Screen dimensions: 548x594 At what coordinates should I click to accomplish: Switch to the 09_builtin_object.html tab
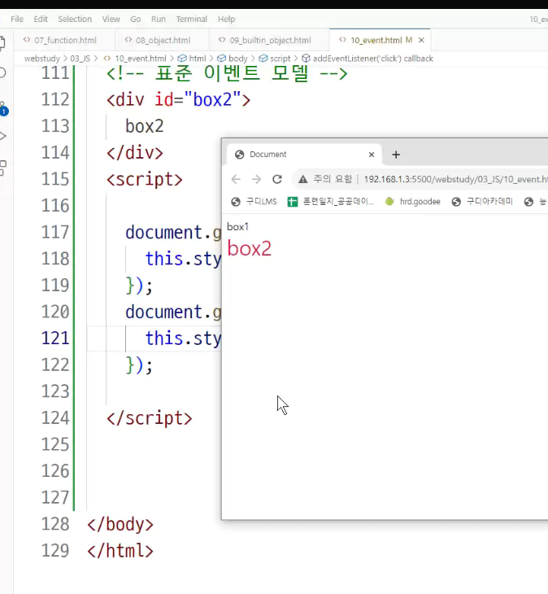pyautogui.click(x=270, y=40)
